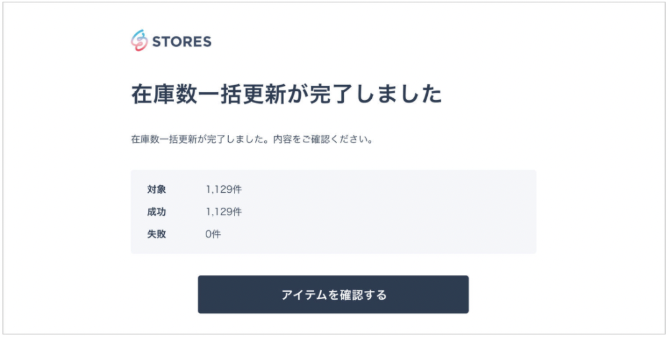Click the 0件 failure count
This screenshot has height=337, width=669.
[x=213, y=234]
